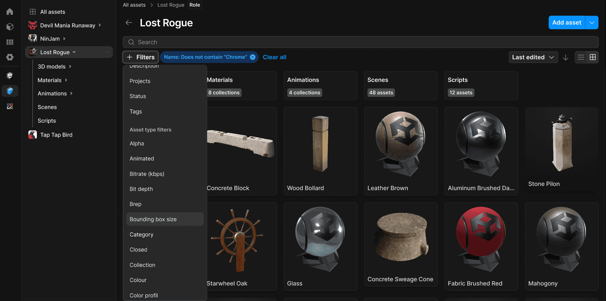This screenshot has width=606, height=301.
Task: Open the Home panel in the left rail
Action: tap(9, 12)
